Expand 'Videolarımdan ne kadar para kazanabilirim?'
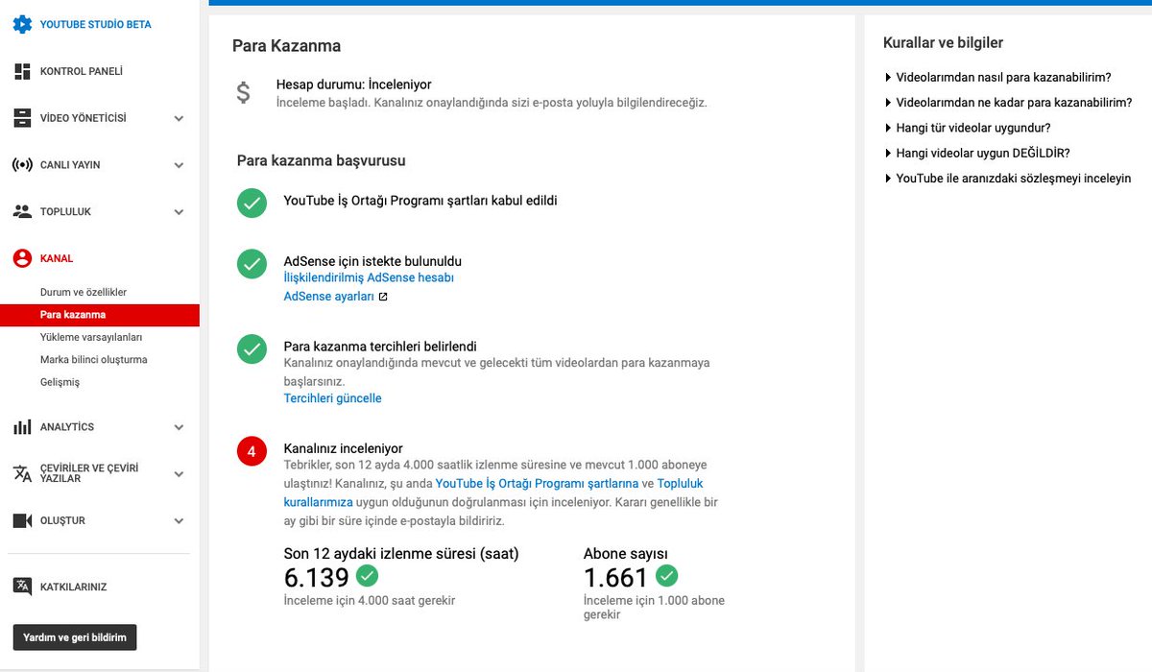This screenshot has height=672, width=1152. 1008,103
